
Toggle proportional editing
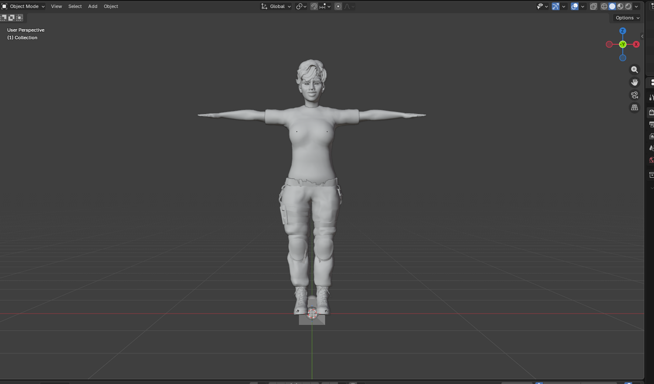(338, 7)
